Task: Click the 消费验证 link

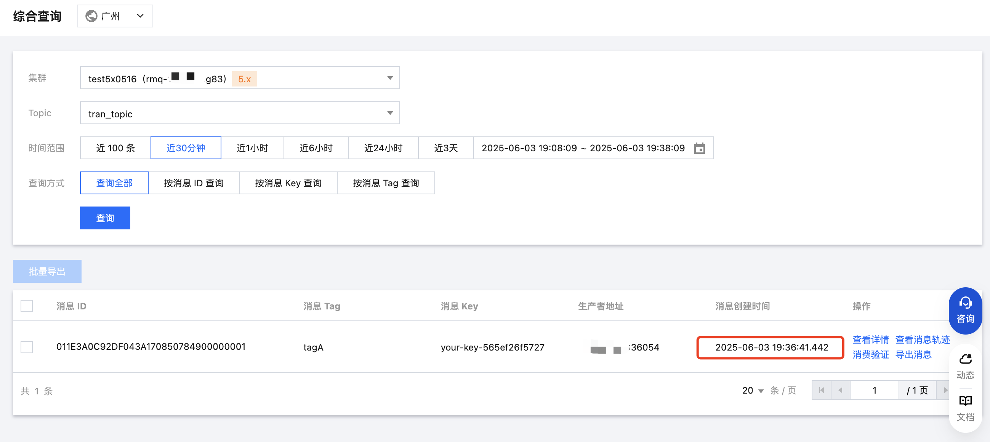Action: (870, 355)
